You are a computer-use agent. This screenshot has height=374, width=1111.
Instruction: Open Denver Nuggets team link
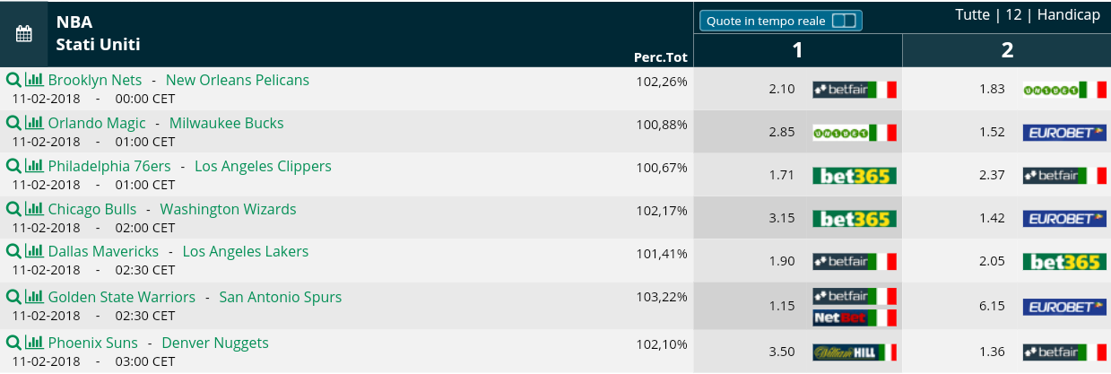215,343
